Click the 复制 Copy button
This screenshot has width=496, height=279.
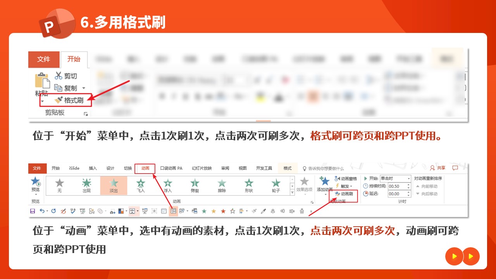click(65, 88)
